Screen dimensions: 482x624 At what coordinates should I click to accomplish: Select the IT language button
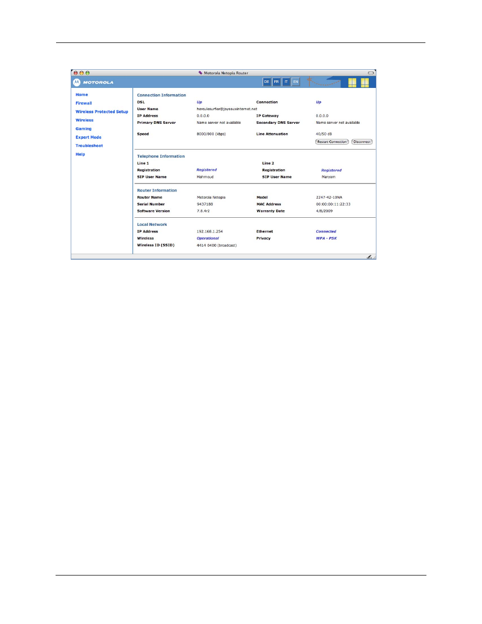coord(286,82)
